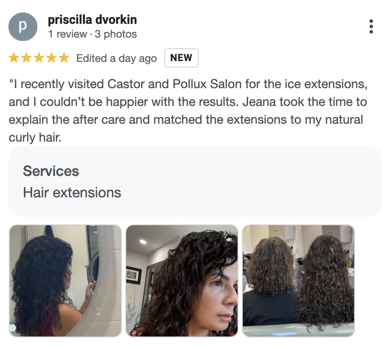Click the fifth gold rating star
382x347 pixels.
pos(64,58)
